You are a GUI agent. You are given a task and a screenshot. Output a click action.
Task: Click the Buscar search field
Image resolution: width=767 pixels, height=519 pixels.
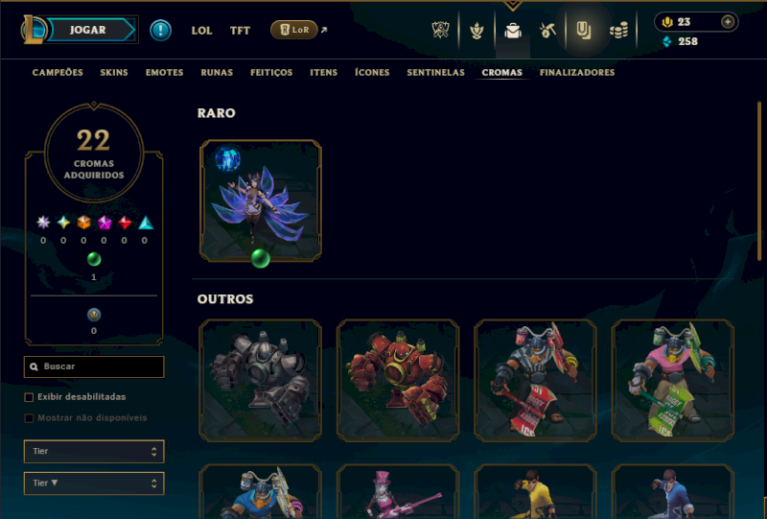click(x=94, y=366)
